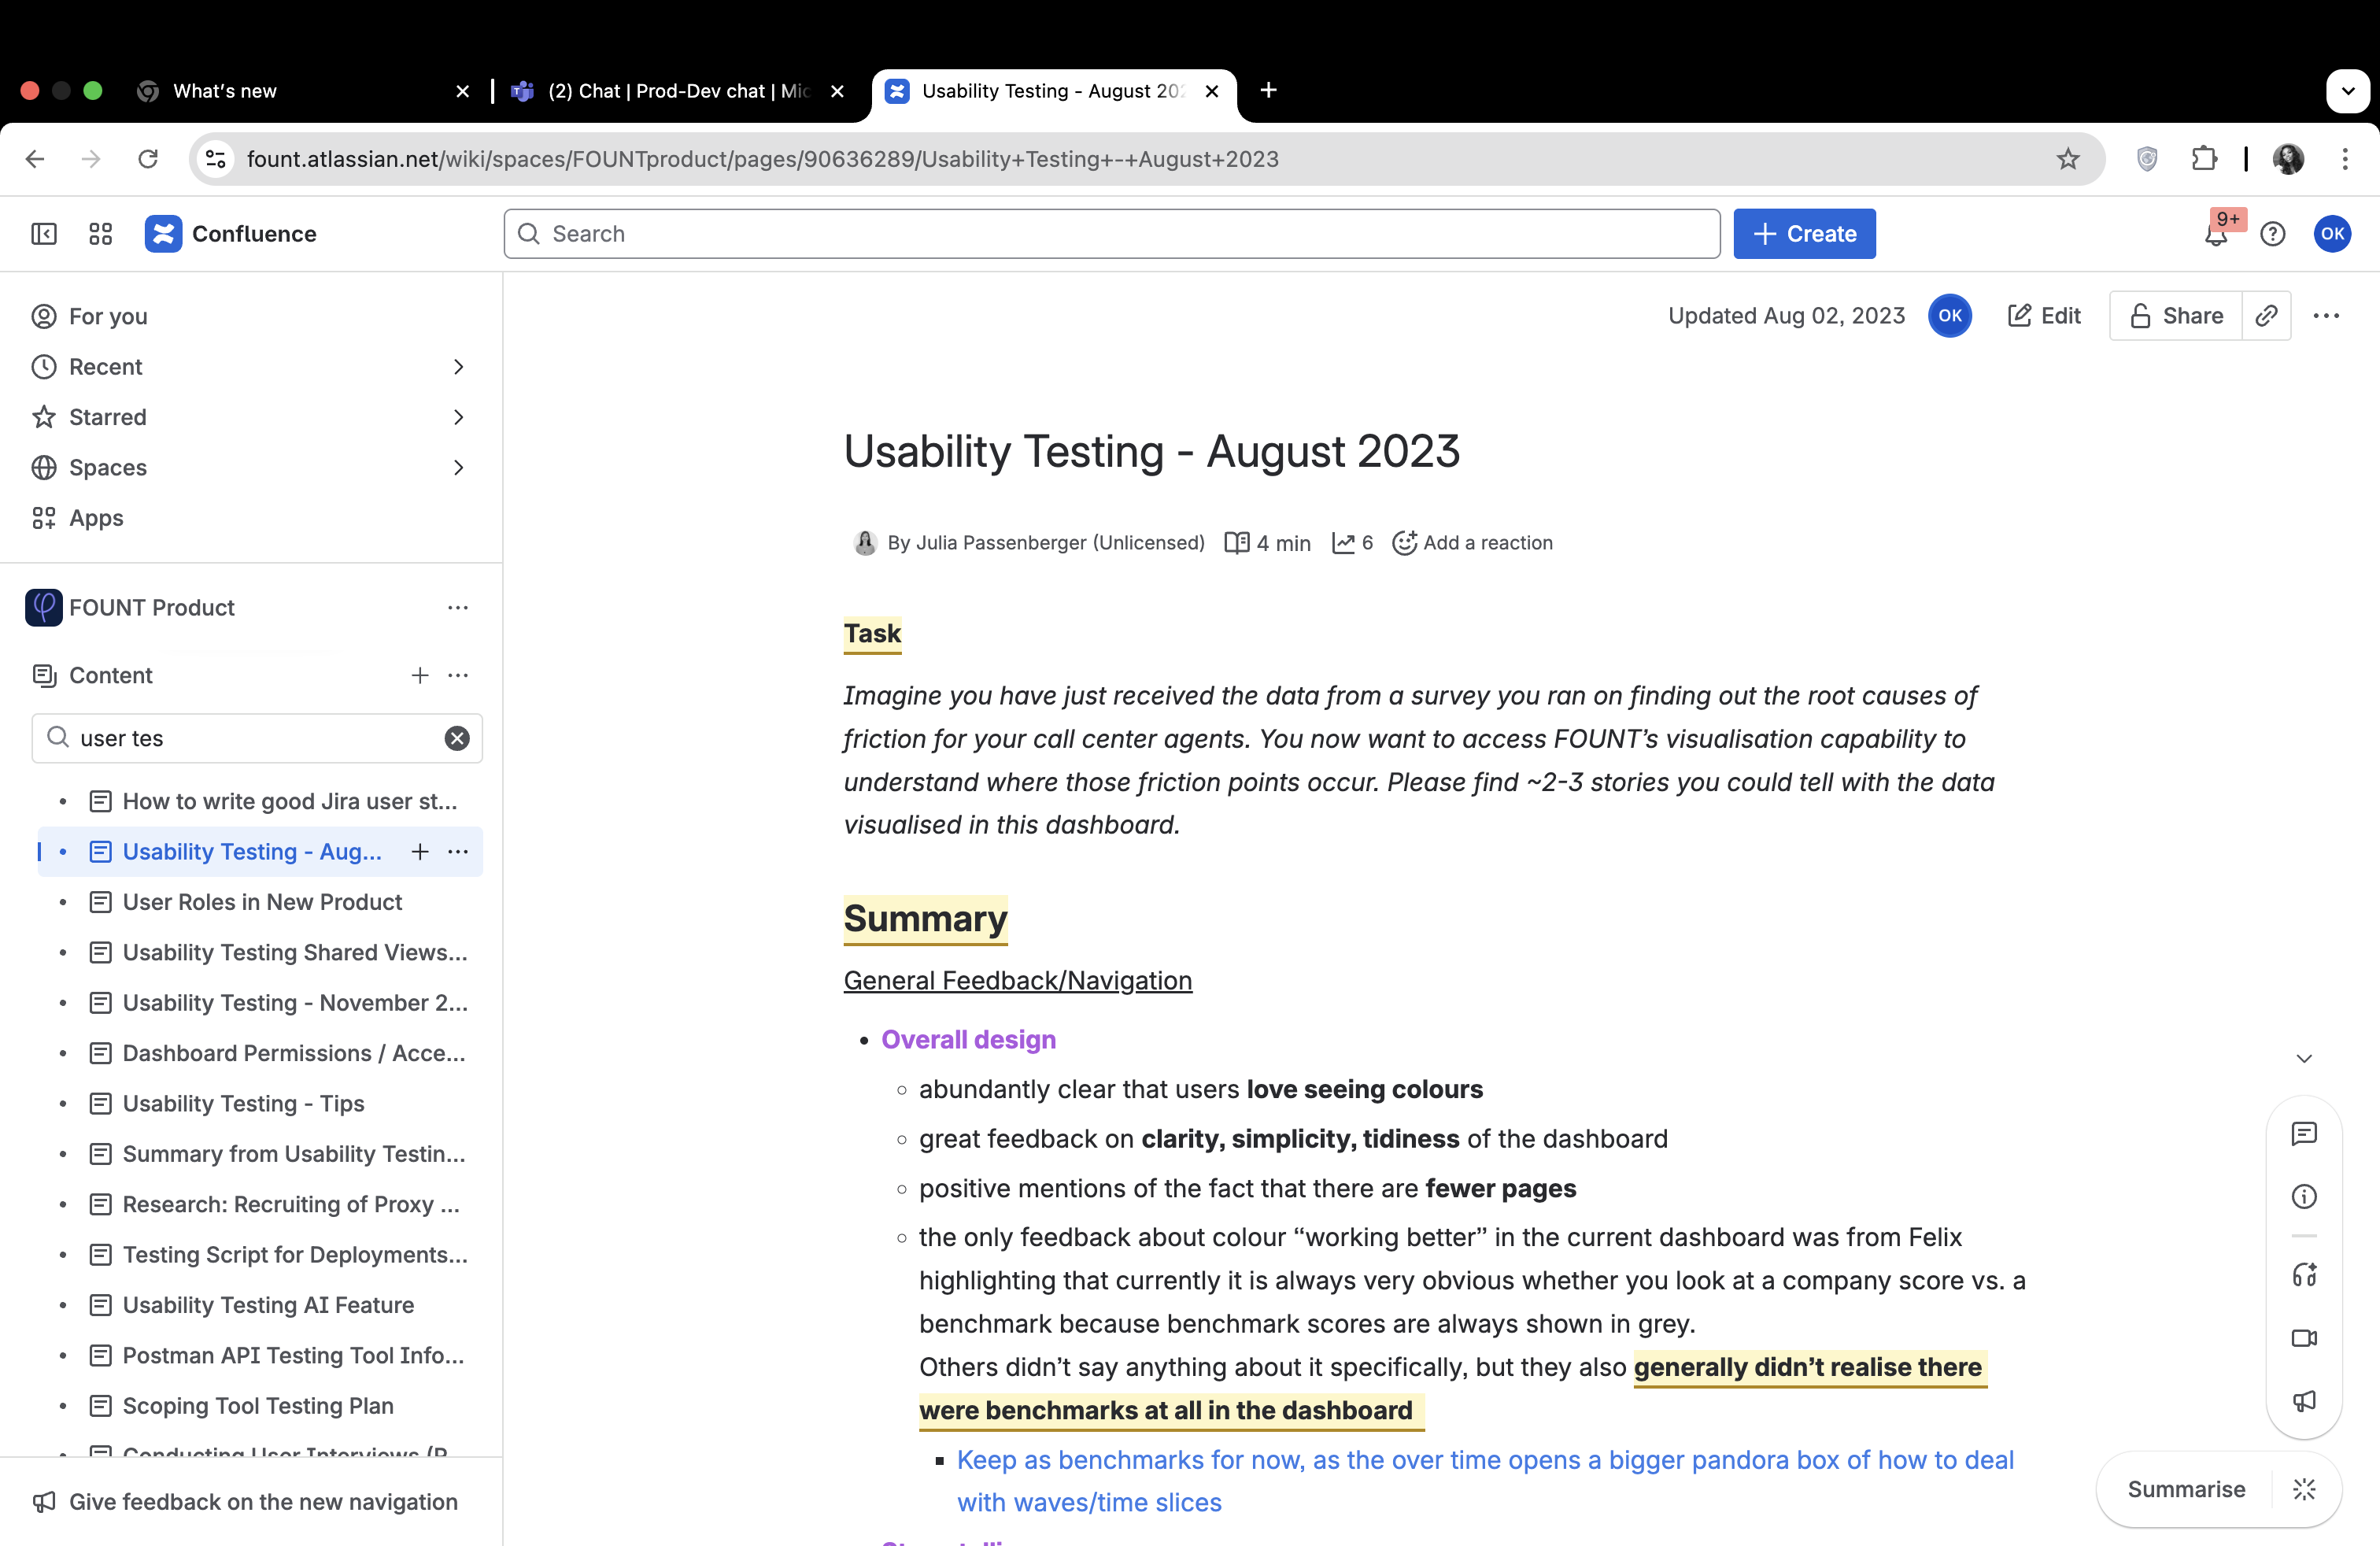Open the FOUNT Product space home
2380x1546 pixels.
tap(130, 608)
